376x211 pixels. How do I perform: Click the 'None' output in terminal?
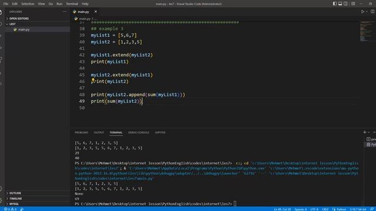coord(79,194)
